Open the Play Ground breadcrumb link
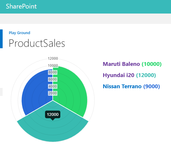Screen dimensions: 171x145 pyautogui.click(x=19, y=33)
